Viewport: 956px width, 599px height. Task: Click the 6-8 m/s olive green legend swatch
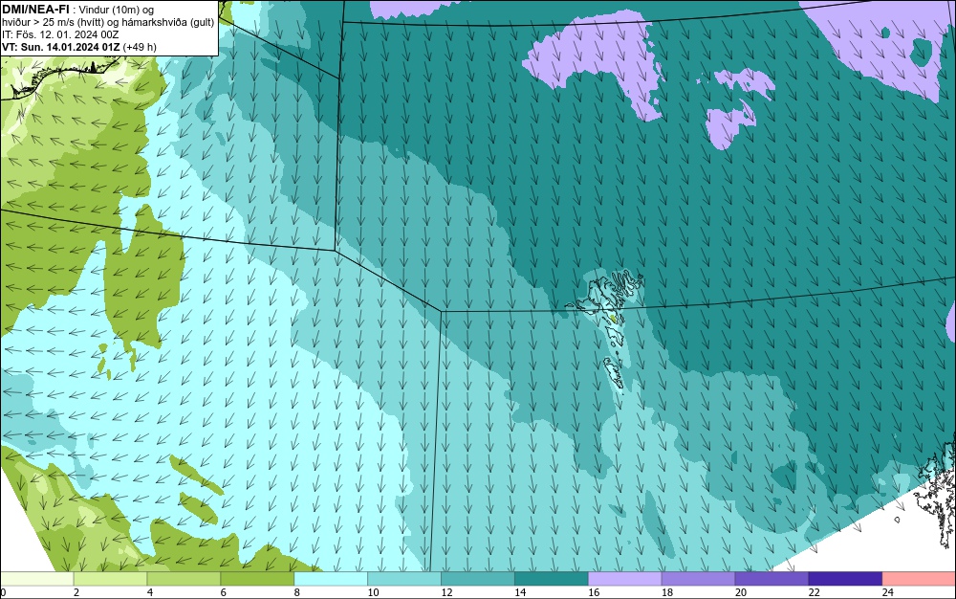click(x=257, y=579)
